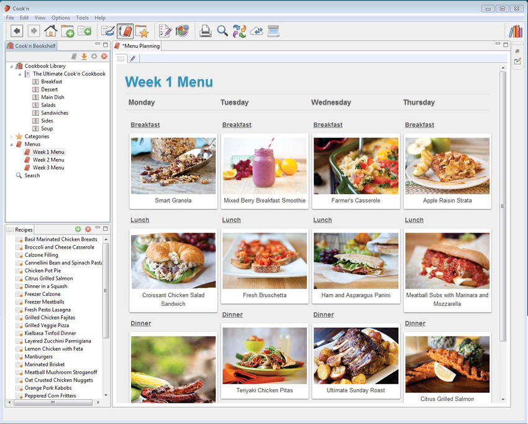Image resolution: width=528 pixels, height=424 pixels.
Task: Click the favorites star folder toolbar icon
Action: pyautogui.click(x=142, y=31)
